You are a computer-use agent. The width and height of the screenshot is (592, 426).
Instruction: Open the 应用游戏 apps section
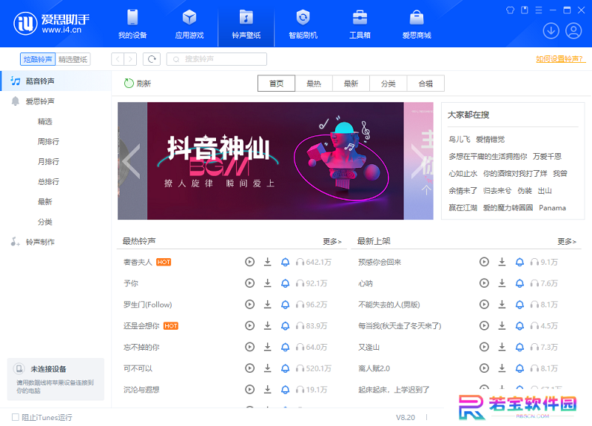click(189, 24)
